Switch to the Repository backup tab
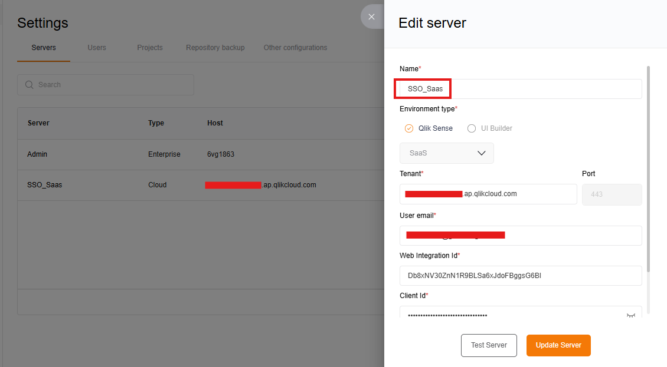Viewport: 667px width, 367px height. click(215, 47)
